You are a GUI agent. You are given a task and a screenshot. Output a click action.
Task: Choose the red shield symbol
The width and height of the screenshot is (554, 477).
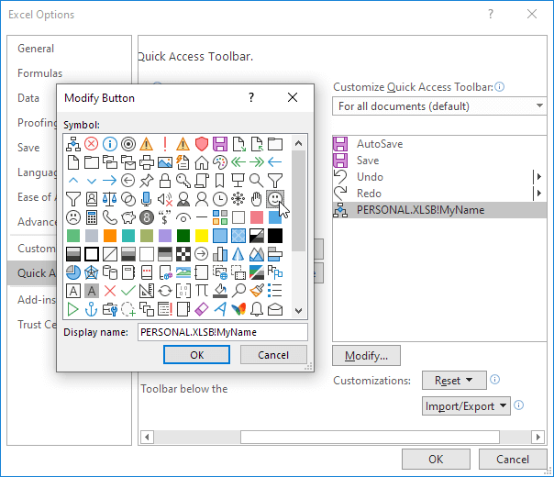tap(202, 144)
